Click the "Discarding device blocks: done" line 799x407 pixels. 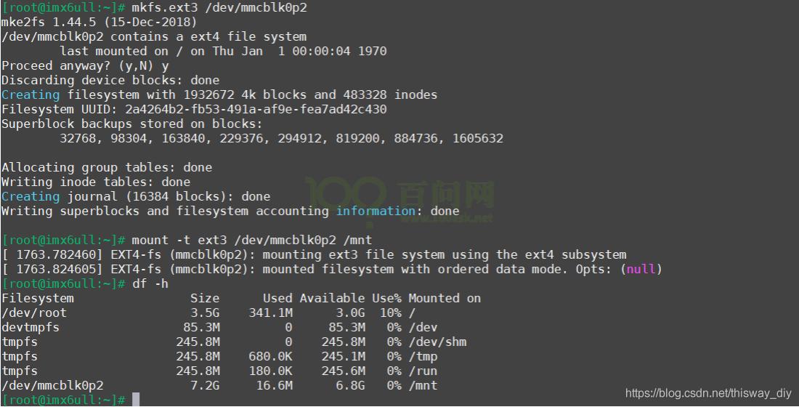click(110, 80)
